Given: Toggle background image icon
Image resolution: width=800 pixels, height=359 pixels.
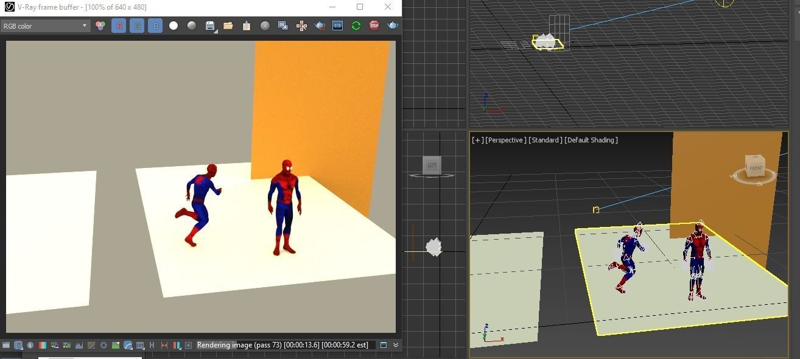Looking at the screenshot, I should click(116, 345).
